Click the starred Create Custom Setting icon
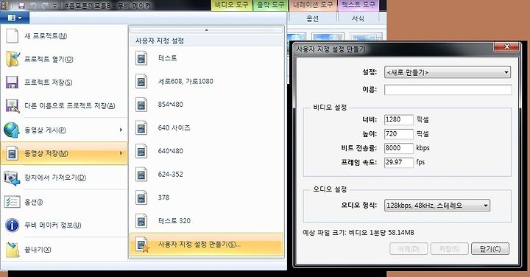Screen dimensions: 530x277 142,245
